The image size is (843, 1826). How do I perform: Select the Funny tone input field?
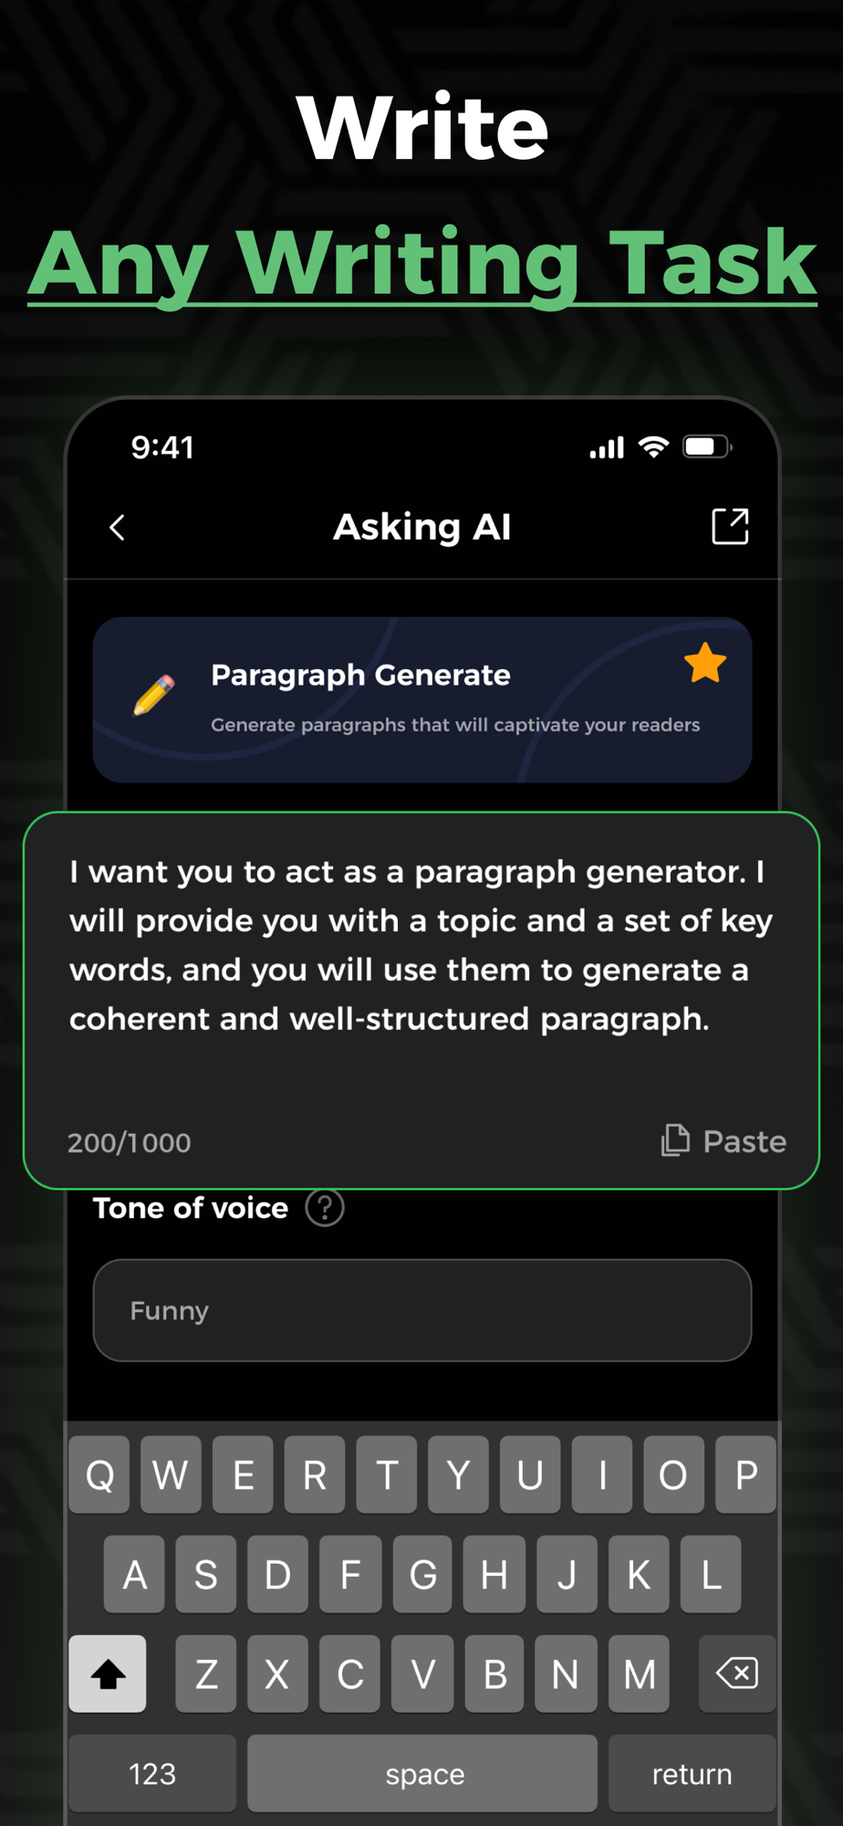click(422, 1310)
